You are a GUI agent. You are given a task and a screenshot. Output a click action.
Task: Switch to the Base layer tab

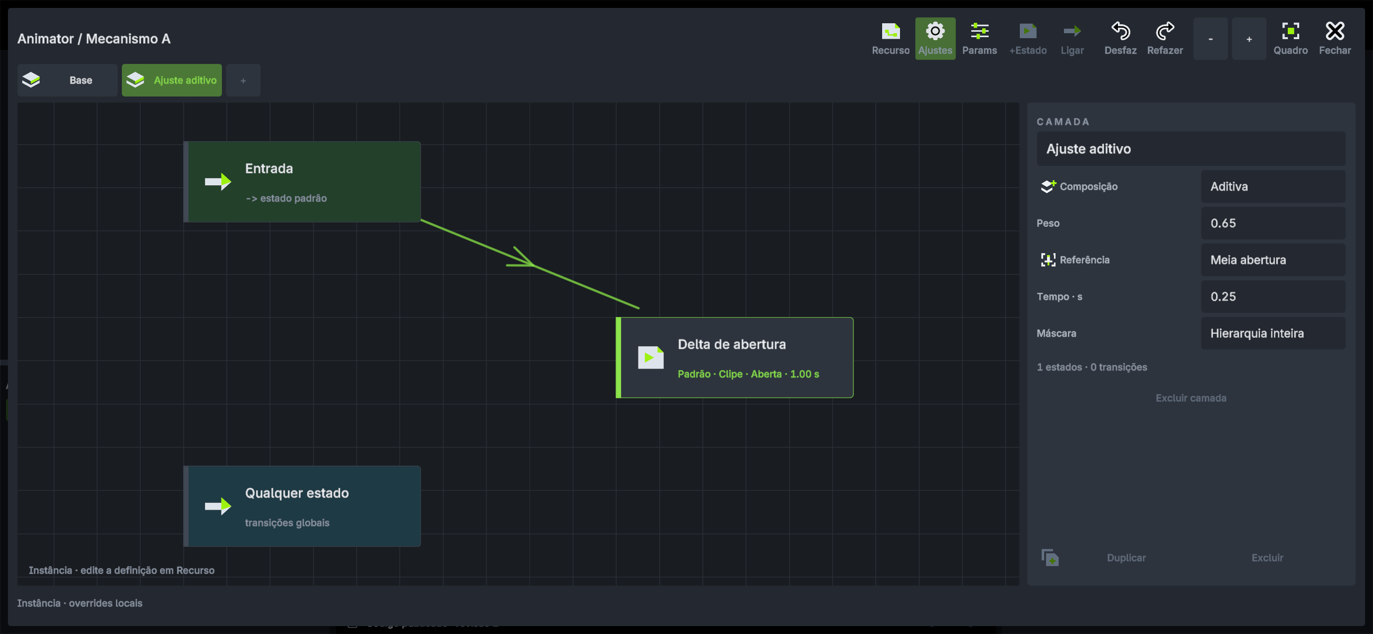tap(67, 80)
